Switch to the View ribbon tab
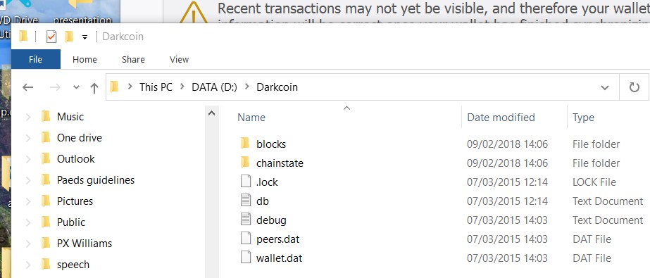 179,59
